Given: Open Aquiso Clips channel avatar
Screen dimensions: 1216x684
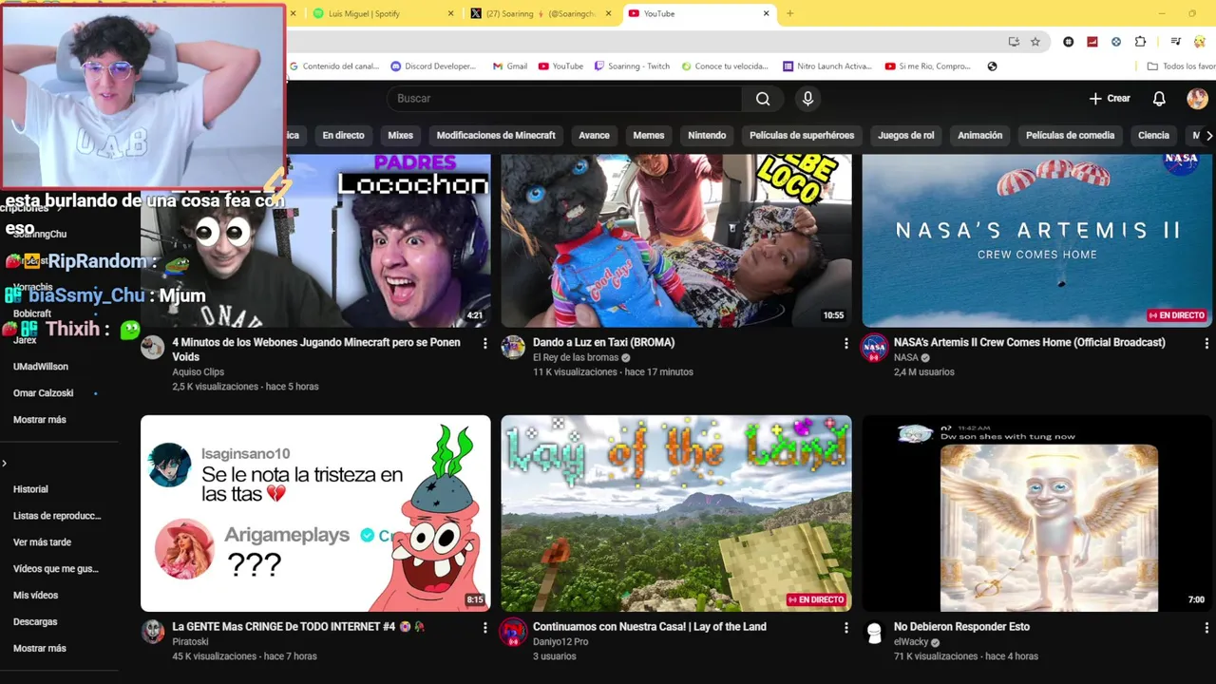Looking at the screenshot, I should coord(152,348).
